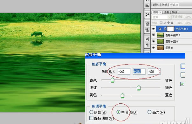Click the 黄色–蓝色 slider handle
Screen dimensions: 192x124
122,96
